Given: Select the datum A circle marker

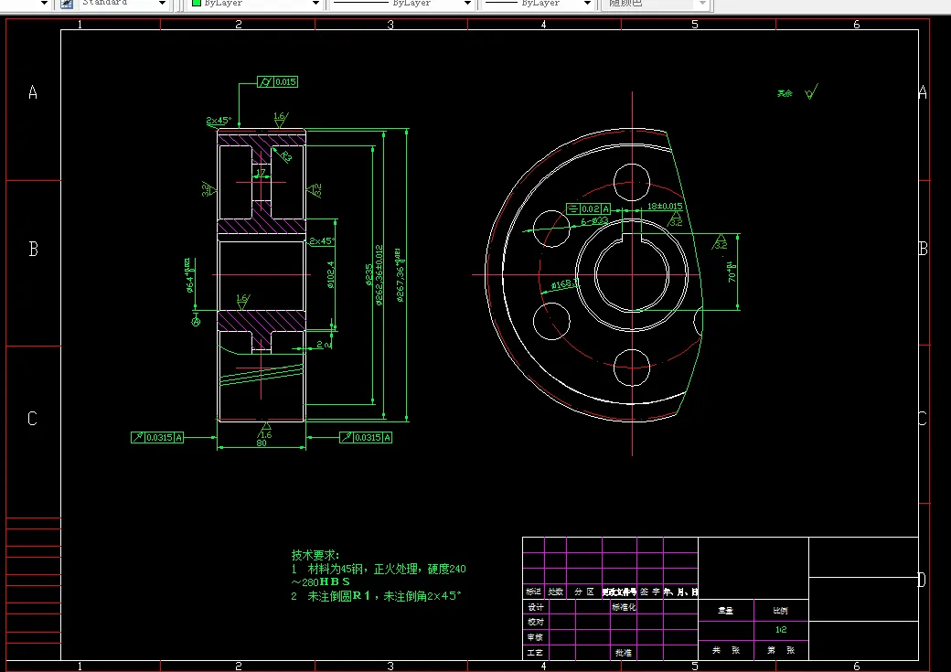Looking at the screenshot, I should point(196,322).
